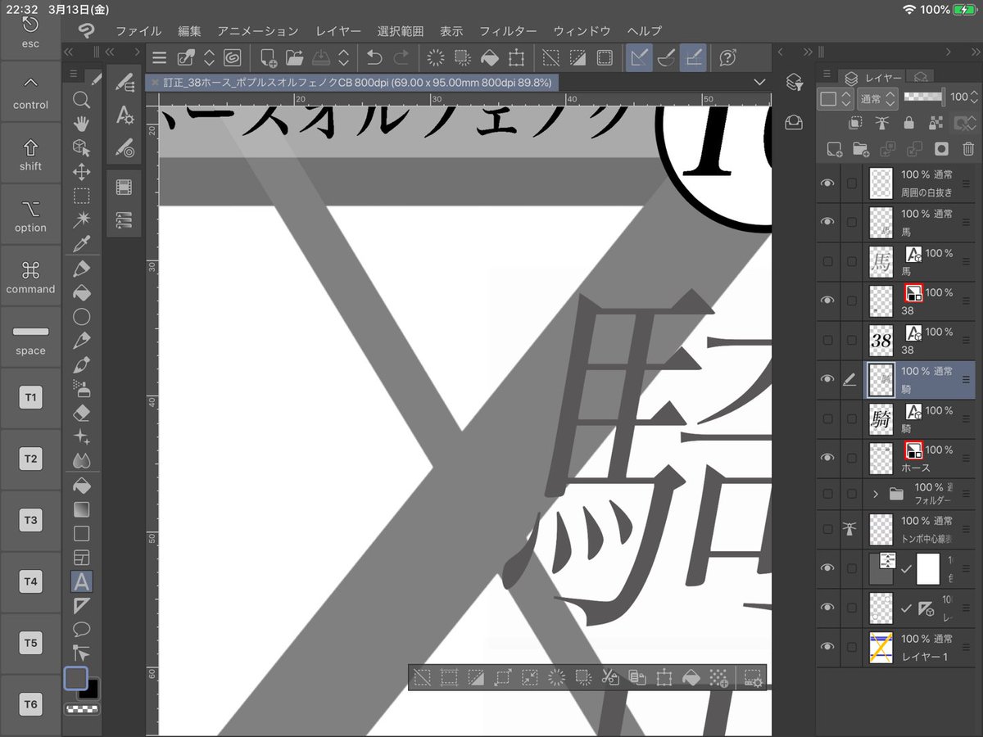Select the Move layer tool
The width and height of the screenshot is (983, 737).
point(81,172)
